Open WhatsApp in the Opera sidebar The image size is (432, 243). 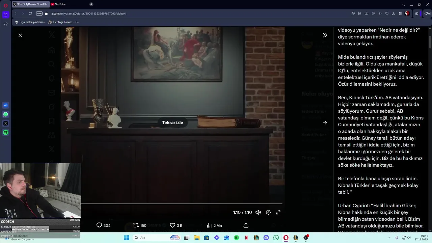click(5, 114)
